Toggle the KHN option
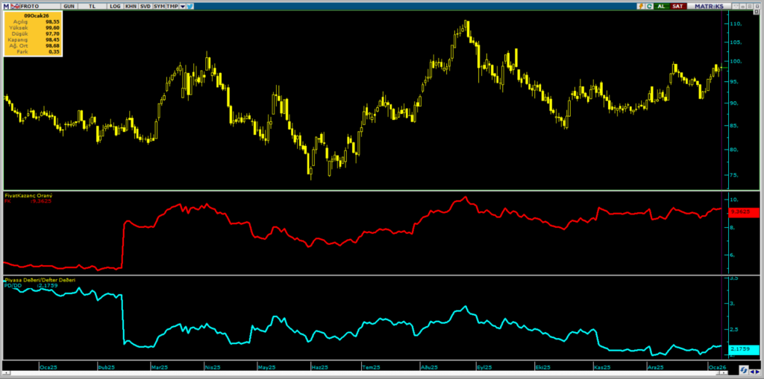 pyautogui.click(x=131, y=5)
